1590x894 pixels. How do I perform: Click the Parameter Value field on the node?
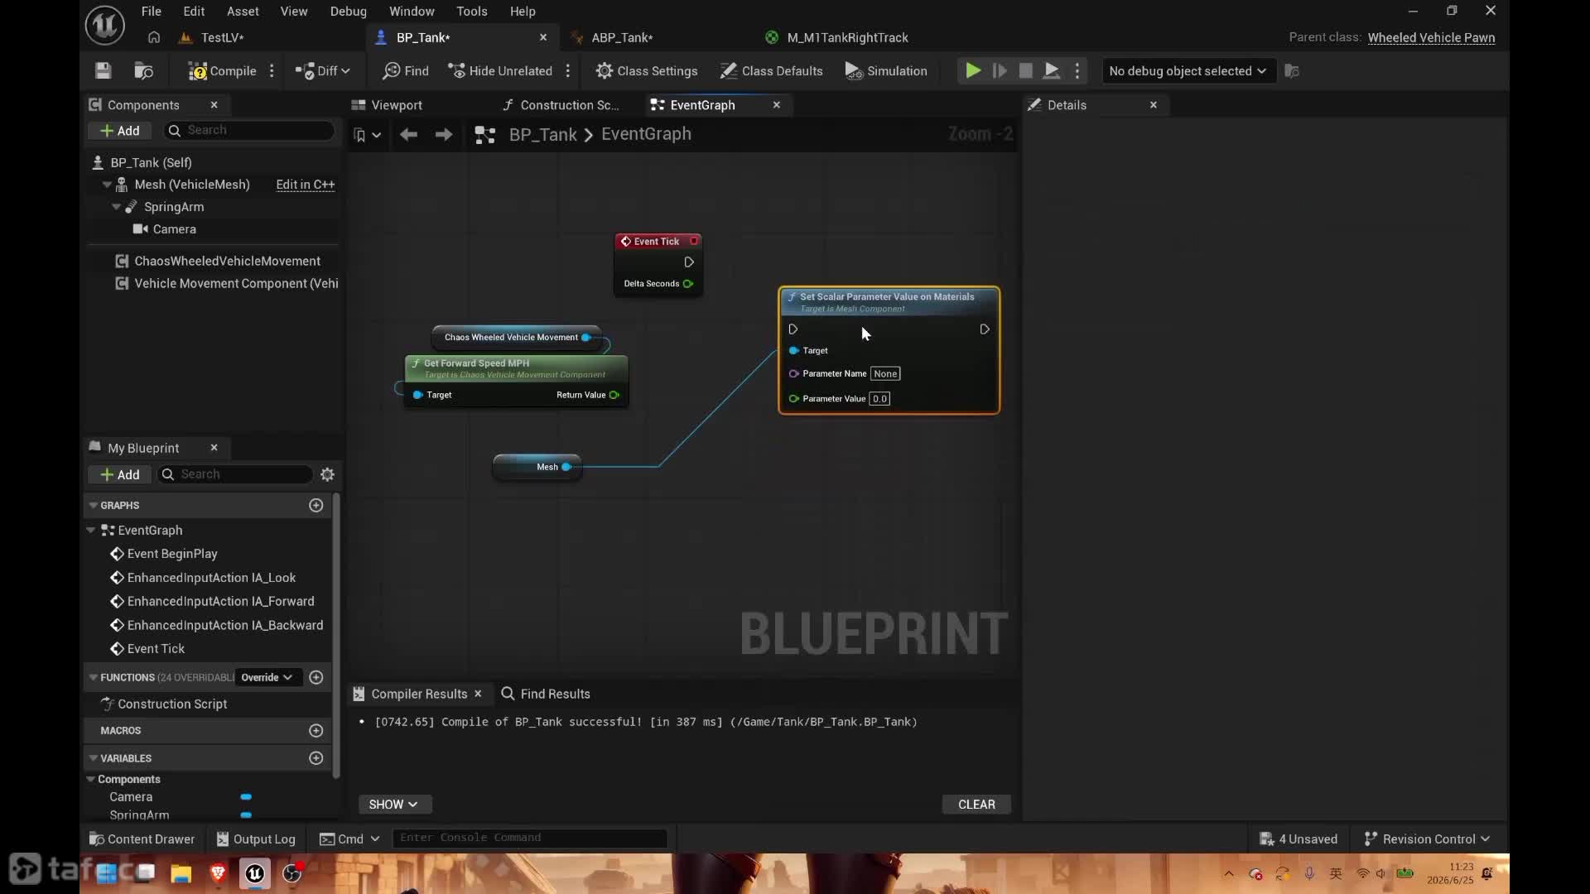[879, 398]
